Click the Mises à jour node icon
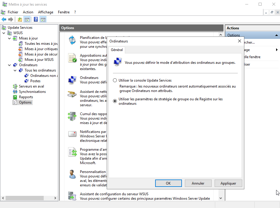The width and height of the screenshot is (280, 208). 15,38
